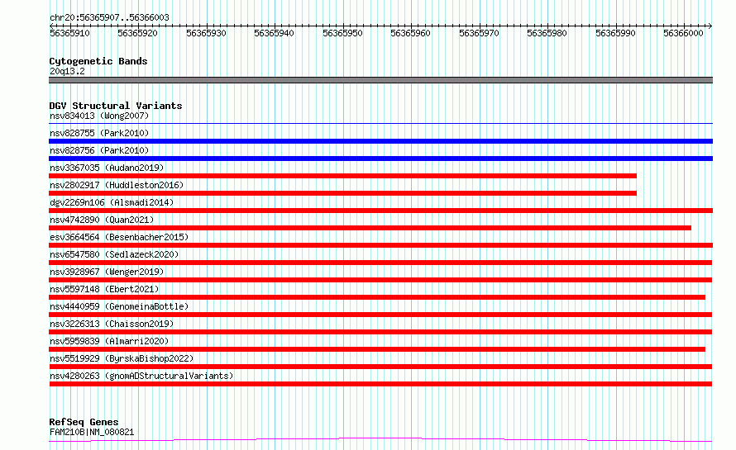Click variant label nsv834013 (Wong2007)
The image size is (736, 450).
click(x=99, y=116)
